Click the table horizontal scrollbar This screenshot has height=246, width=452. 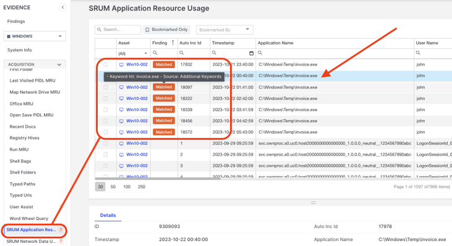click(x=158, y=178)
